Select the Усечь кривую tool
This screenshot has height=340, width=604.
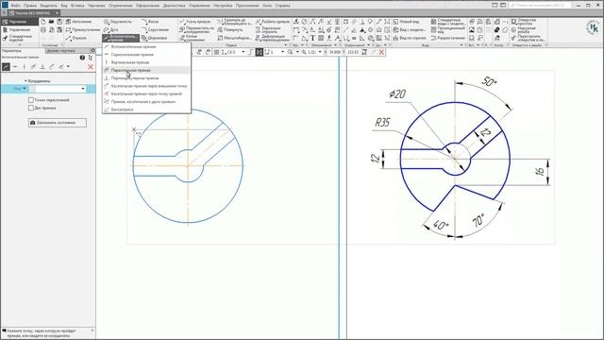click(x=195, y=22)
